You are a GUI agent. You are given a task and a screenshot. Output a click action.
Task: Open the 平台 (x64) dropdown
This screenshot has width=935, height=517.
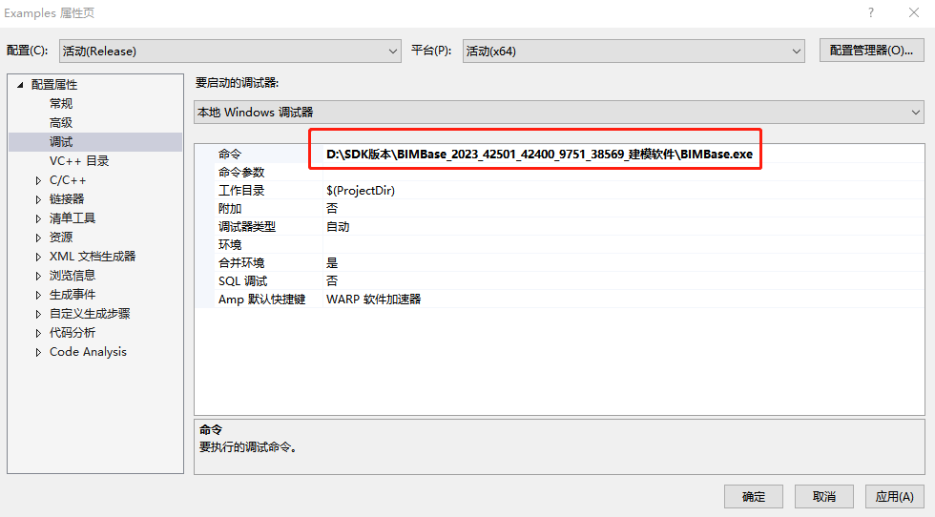[634, 52]
